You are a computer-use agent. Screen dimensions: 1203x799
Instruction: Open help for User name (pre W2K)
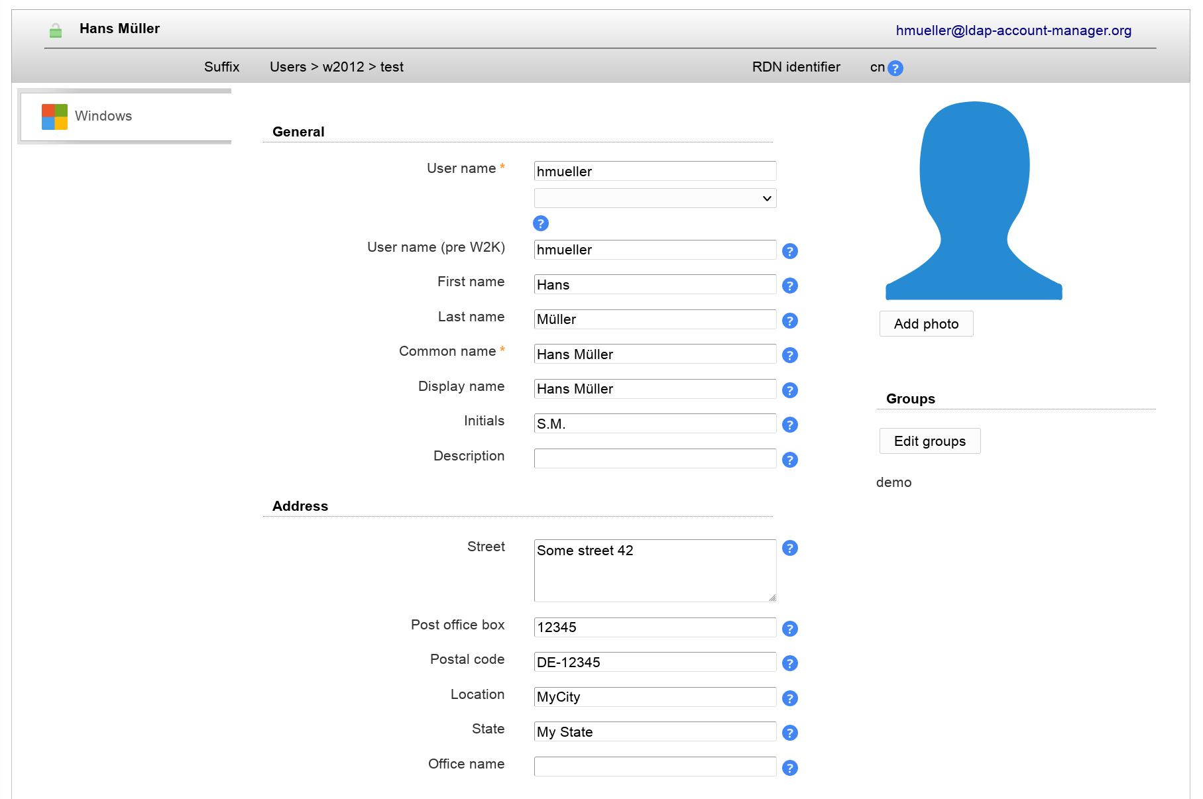coord(789,251)
